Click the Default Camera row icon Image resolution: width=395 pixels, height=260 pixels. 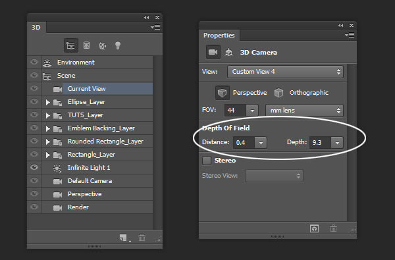(57, 181)
